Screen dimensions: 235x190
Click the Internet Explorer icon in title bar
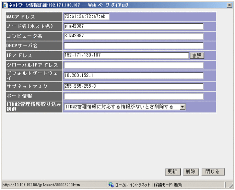point(5,5)
